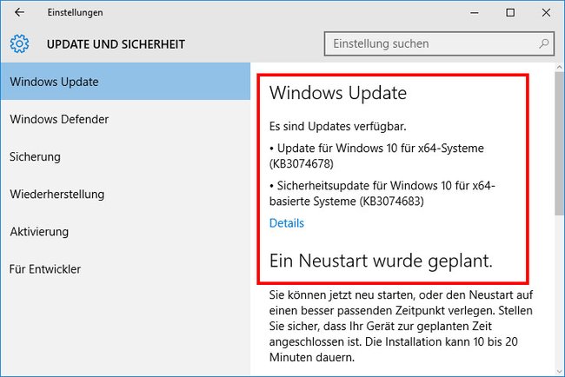Click the vertical scrollbar thumb
565x377 pixels.
tap(559, 143)
